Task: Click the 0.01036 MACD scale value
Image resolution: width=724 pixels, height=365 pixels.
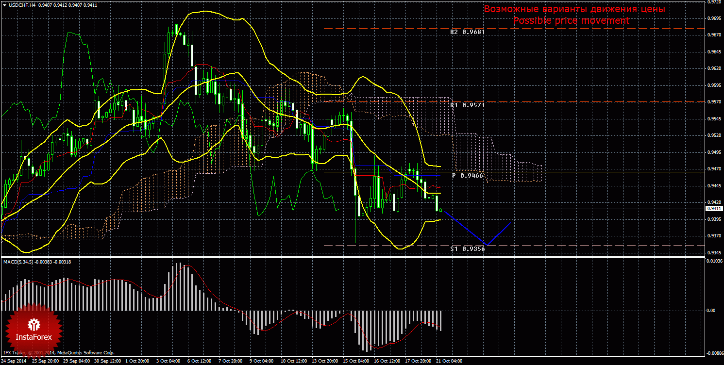Action: pos(714,262)
